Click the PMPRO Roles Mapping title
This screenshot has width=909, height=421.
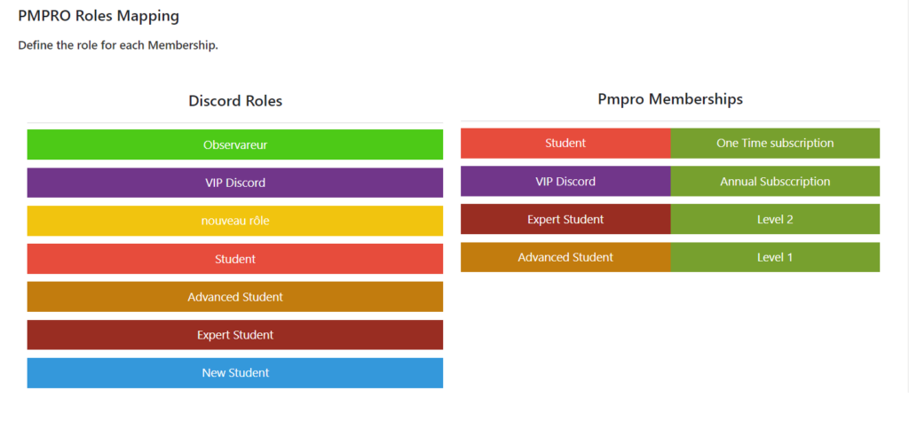tap(99, 16)
